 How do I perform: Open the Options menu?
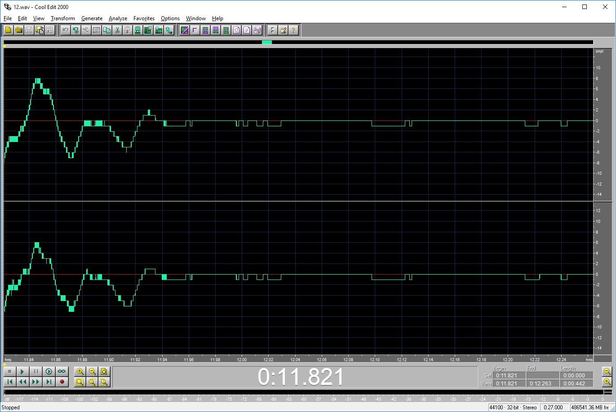(170, 18)
